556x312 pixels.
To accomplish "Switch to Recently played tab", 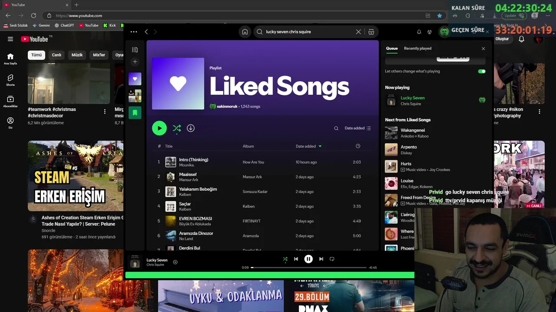I will pyautogui.click(x=417, y=49).
